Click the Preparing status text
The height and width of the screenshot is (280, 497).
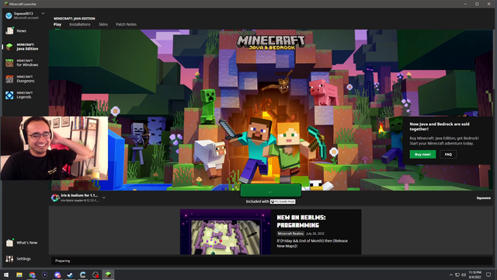tap(62, 261)
